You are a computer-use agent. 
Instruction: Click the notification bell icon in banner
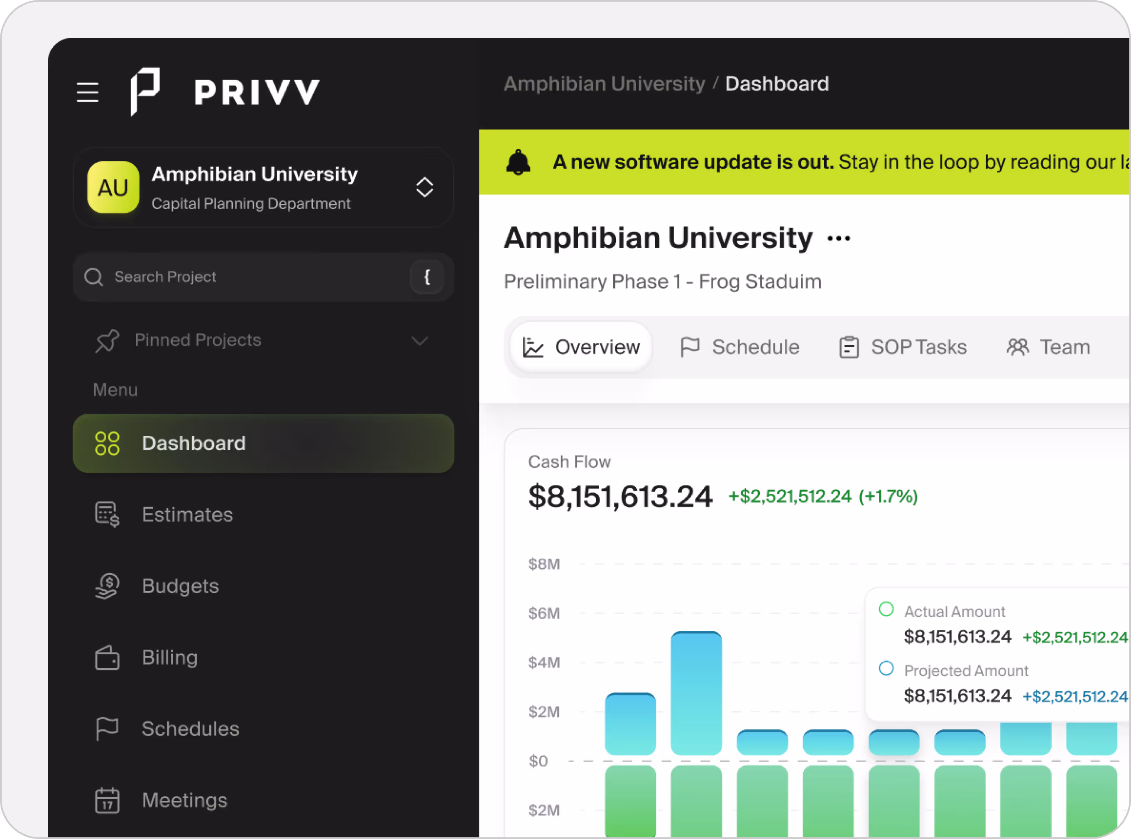[x=518, y=162]
